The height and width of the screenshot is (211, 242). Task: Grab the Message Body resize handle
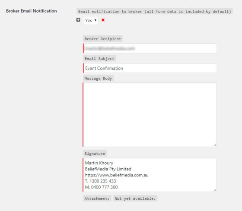[x=215, y=145]
